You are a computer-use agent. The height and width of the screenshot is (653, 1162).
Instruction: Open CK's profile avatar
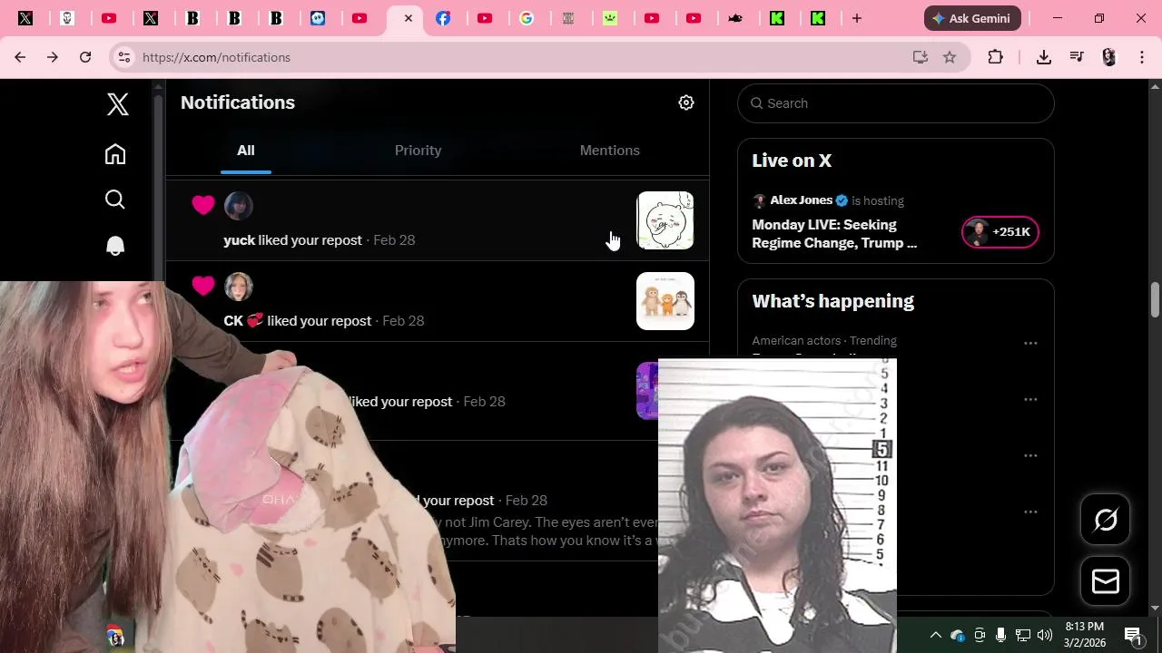click(239, 287)
